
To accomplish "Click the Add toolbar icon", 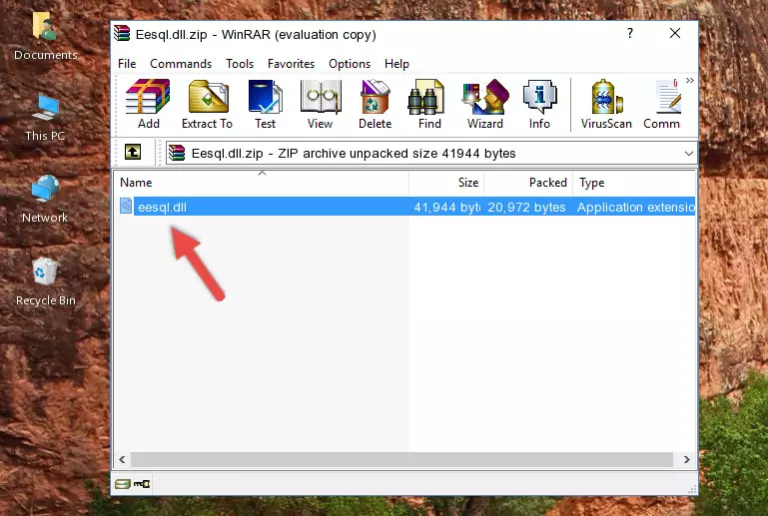I will 148,104.
